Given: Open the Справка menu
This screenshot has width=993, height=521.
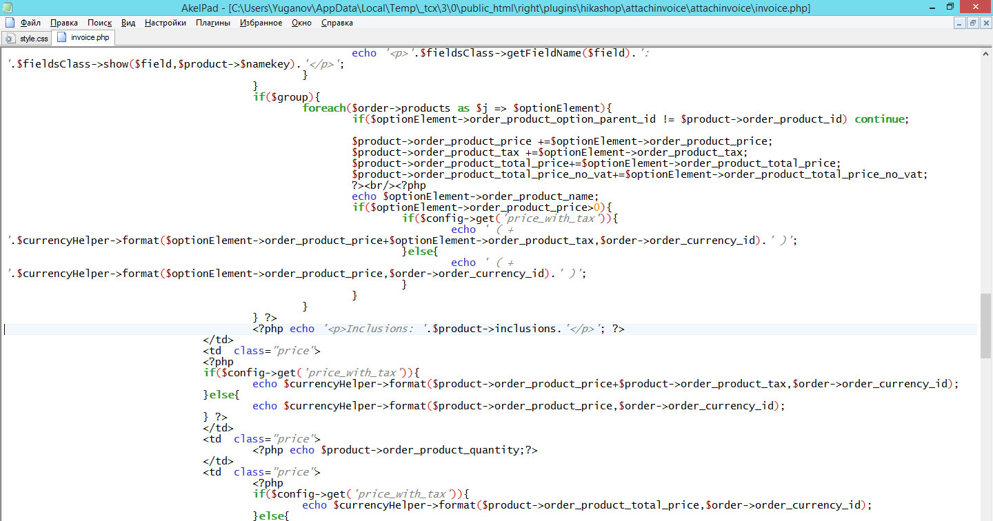Looking at the screenshot, I should [337, 23].
